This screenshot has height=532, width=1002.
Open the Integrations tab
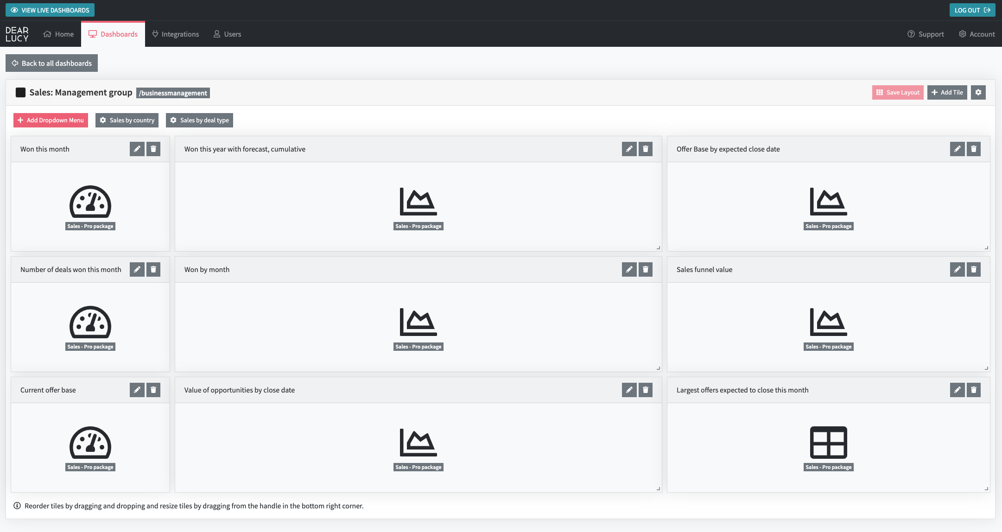click(x=176, y=34)
